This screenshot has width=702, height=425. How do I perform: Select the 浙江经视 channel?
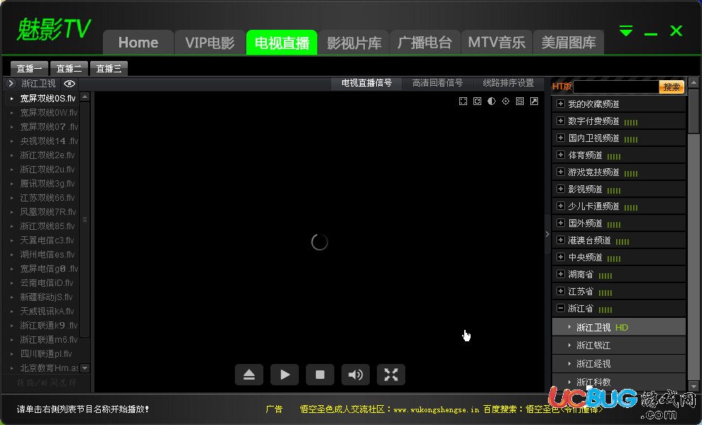(x=619, y=364)
